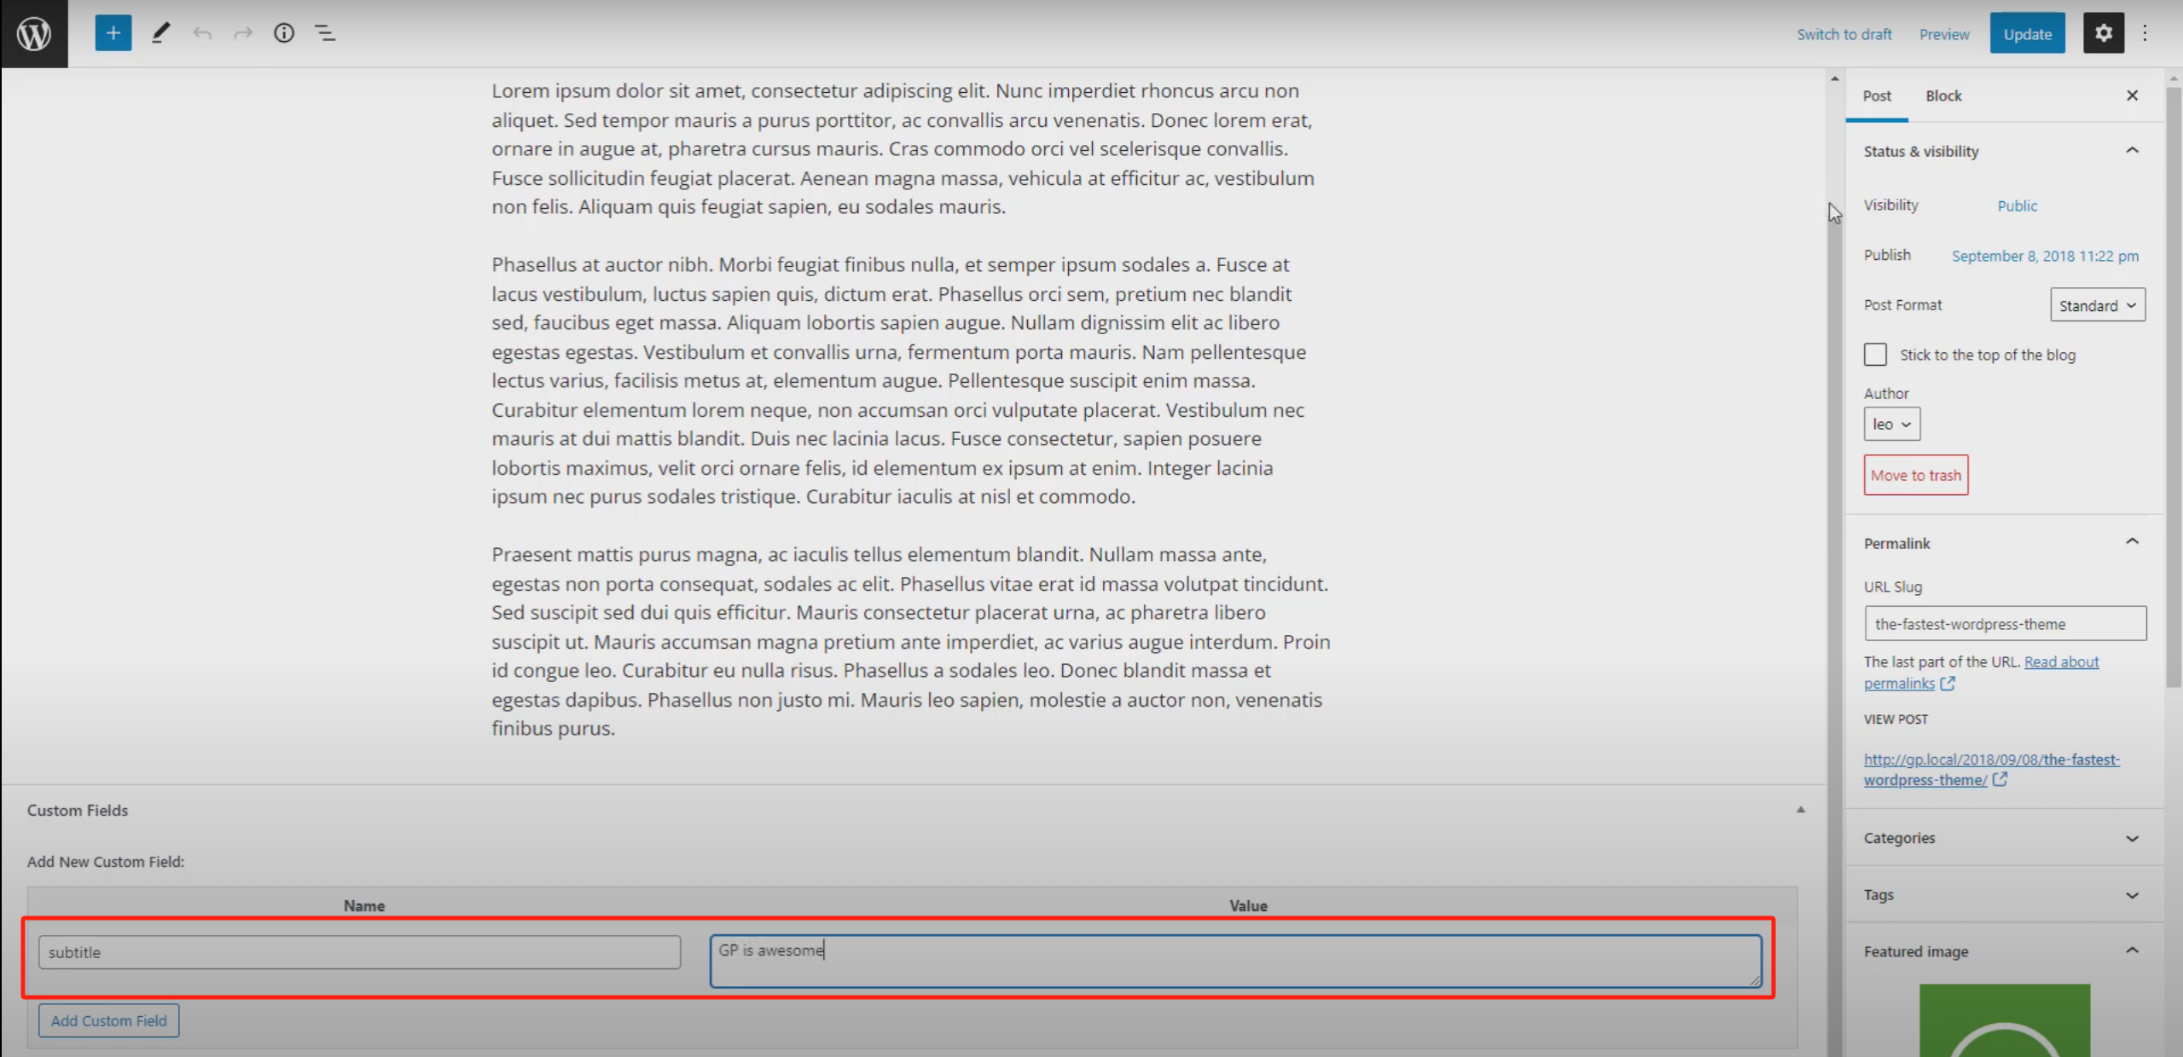Screen dimensions: 2183x1057
Task: Close the settings sidebar panel
Action: click(2132, 95)
